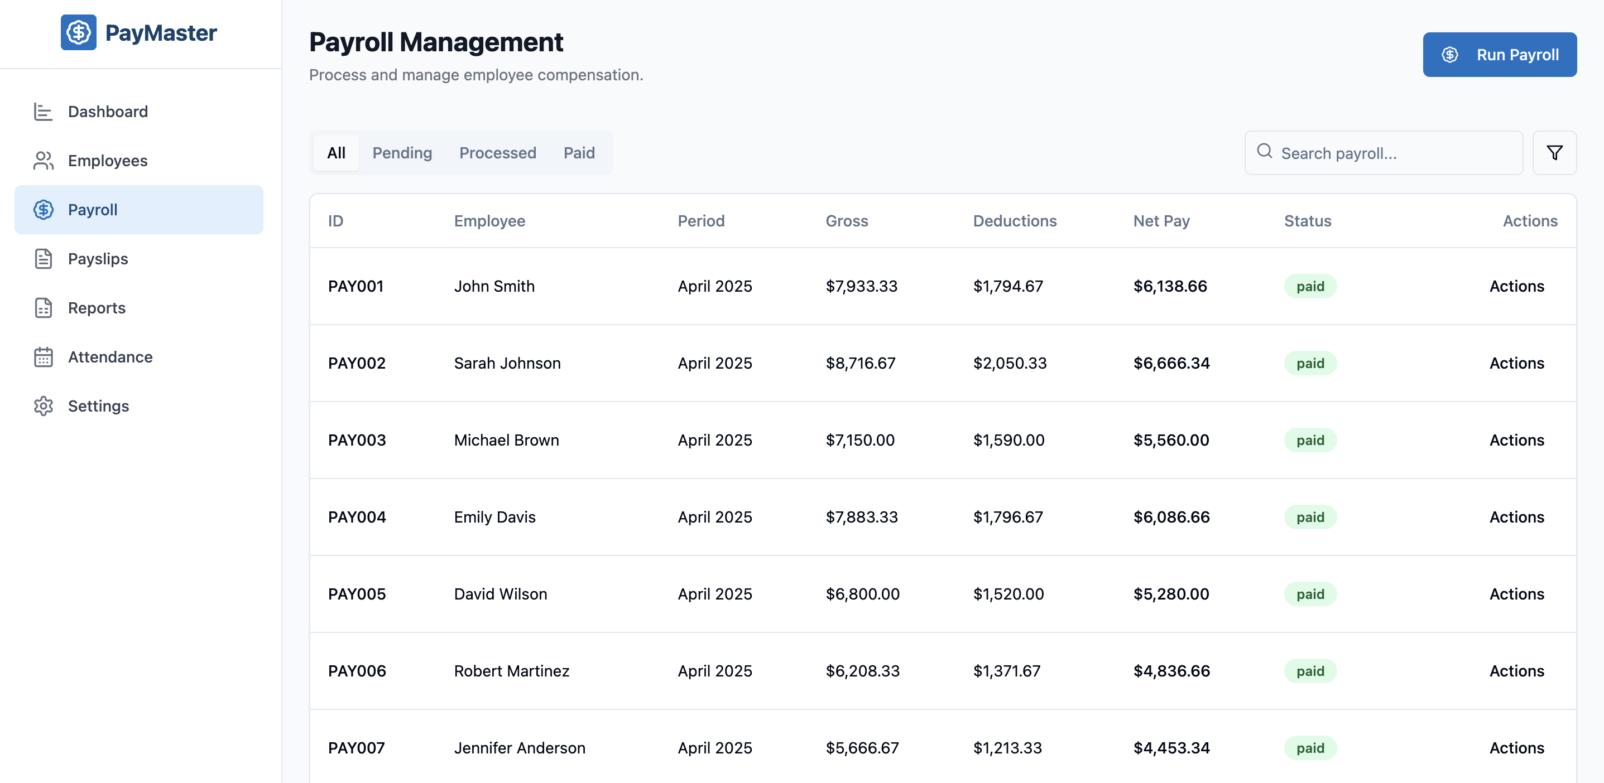Select the Paid filter tab
Viewport: 1604px width, 783px height.
click(578, 153)
